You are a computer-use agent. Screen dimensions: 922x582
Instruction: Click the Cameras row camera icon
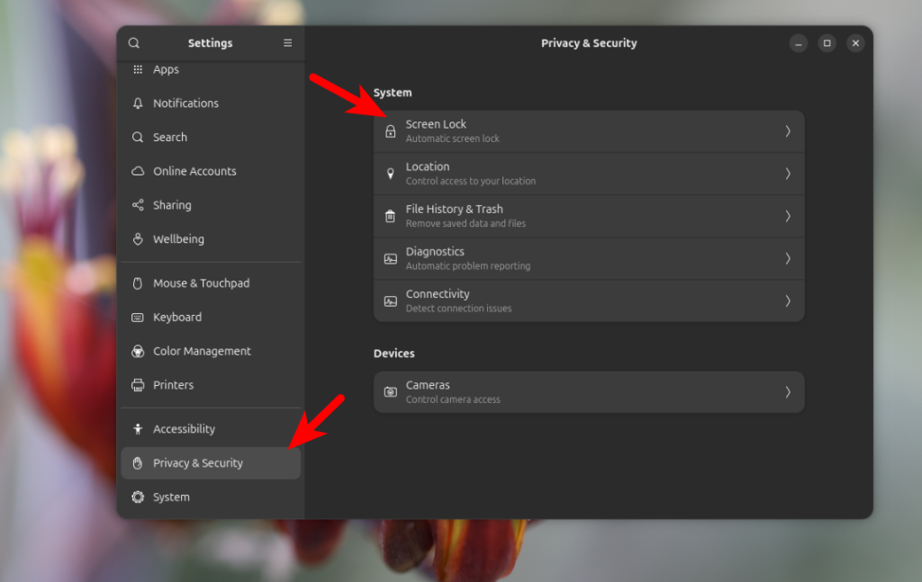click(x=391, y=392)
